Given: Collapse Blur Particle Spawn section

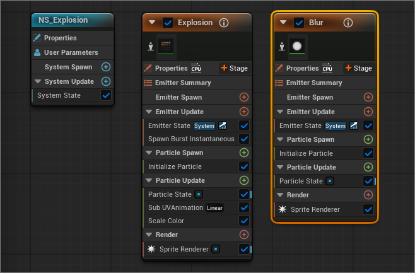Looking at the screenshot, I should coord(281,139).
